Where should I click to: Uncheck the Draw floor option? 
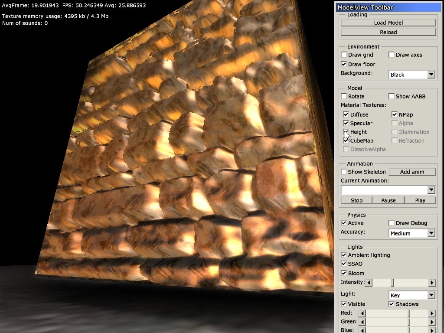[x=344, y=64]
